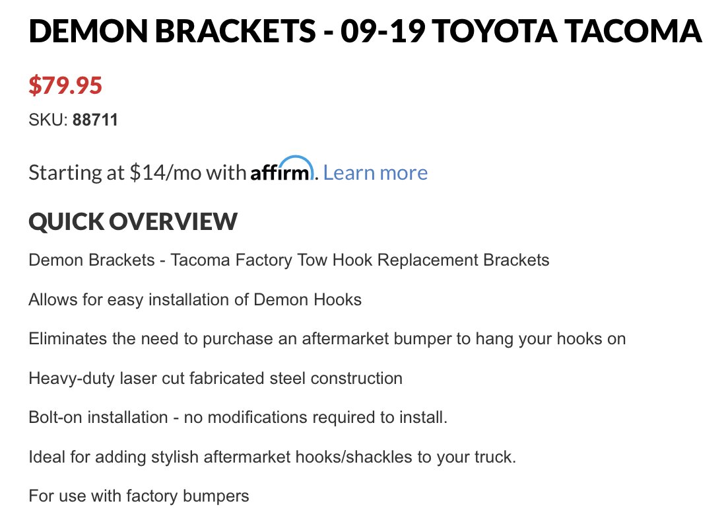Click the Learn more link
726x530 pixels.
[375, 172]
